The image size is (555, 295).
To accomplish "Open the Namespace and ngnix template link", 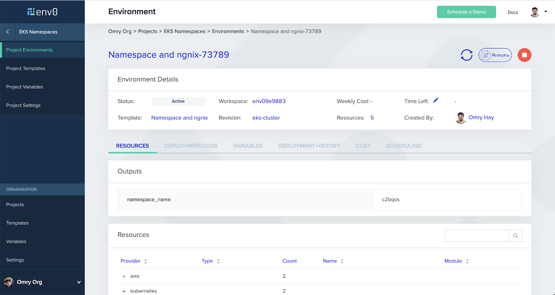I will [179, 118].
